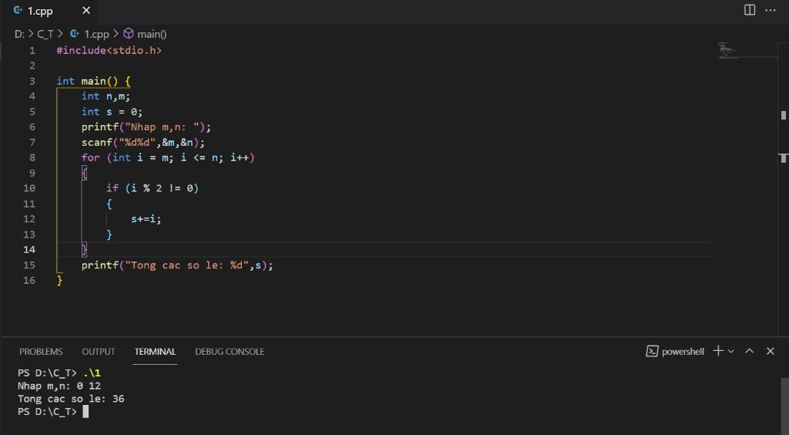The height and width of the screenshot is (435, 789).
Task: Click the #include<stdio.h> line
Action: (x=109, y=50)
